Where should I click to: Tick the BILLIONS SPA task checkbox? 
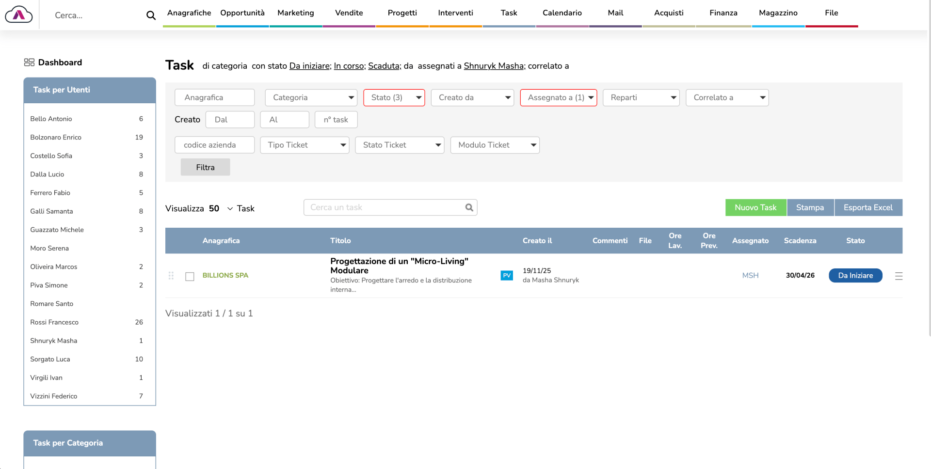[x=190, y=276]
